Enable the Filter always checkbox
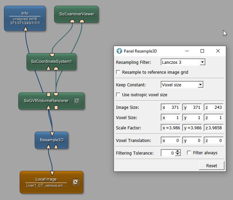 pos(189,153)
